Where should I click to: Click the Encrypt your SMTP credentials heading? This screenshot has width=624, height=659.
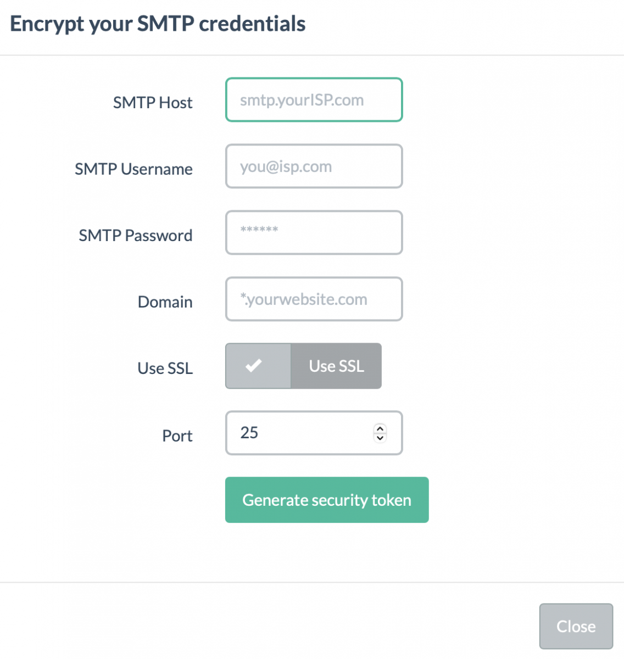coord(158,24)
